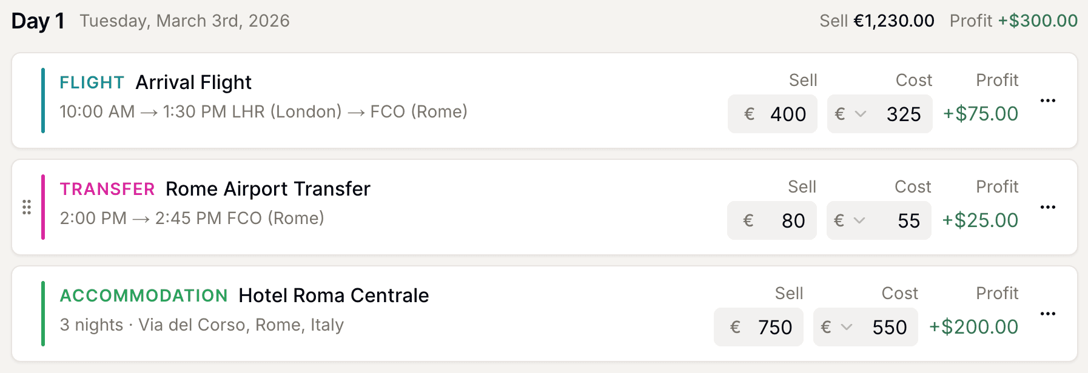
Task: Open the Arrival Flight overflow menu
Action: point(1049,100)
